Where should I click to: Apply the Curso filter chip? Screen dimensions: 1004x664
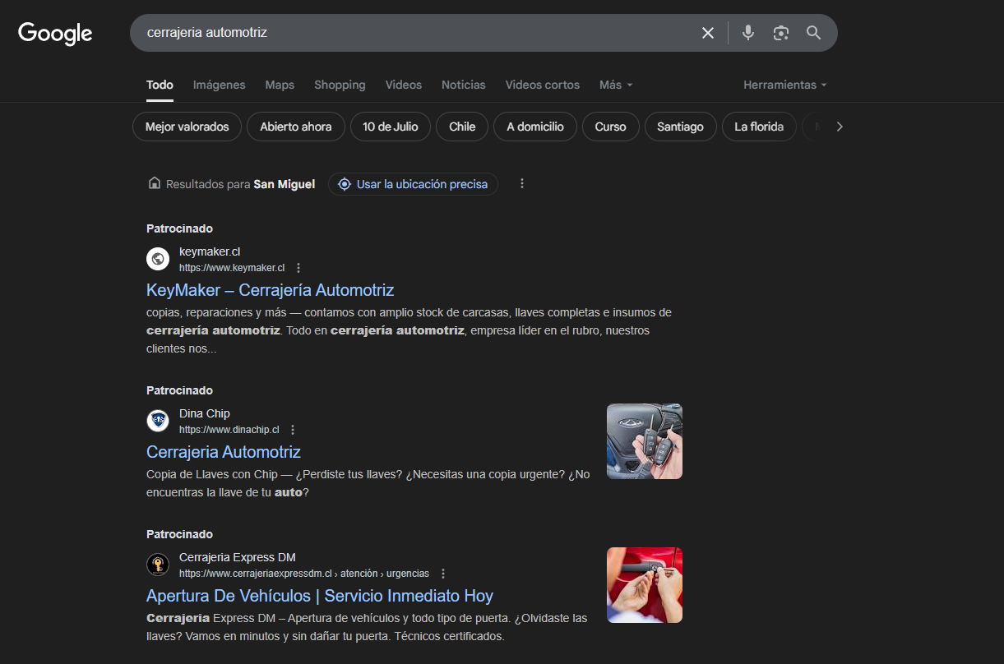point(610,127)
